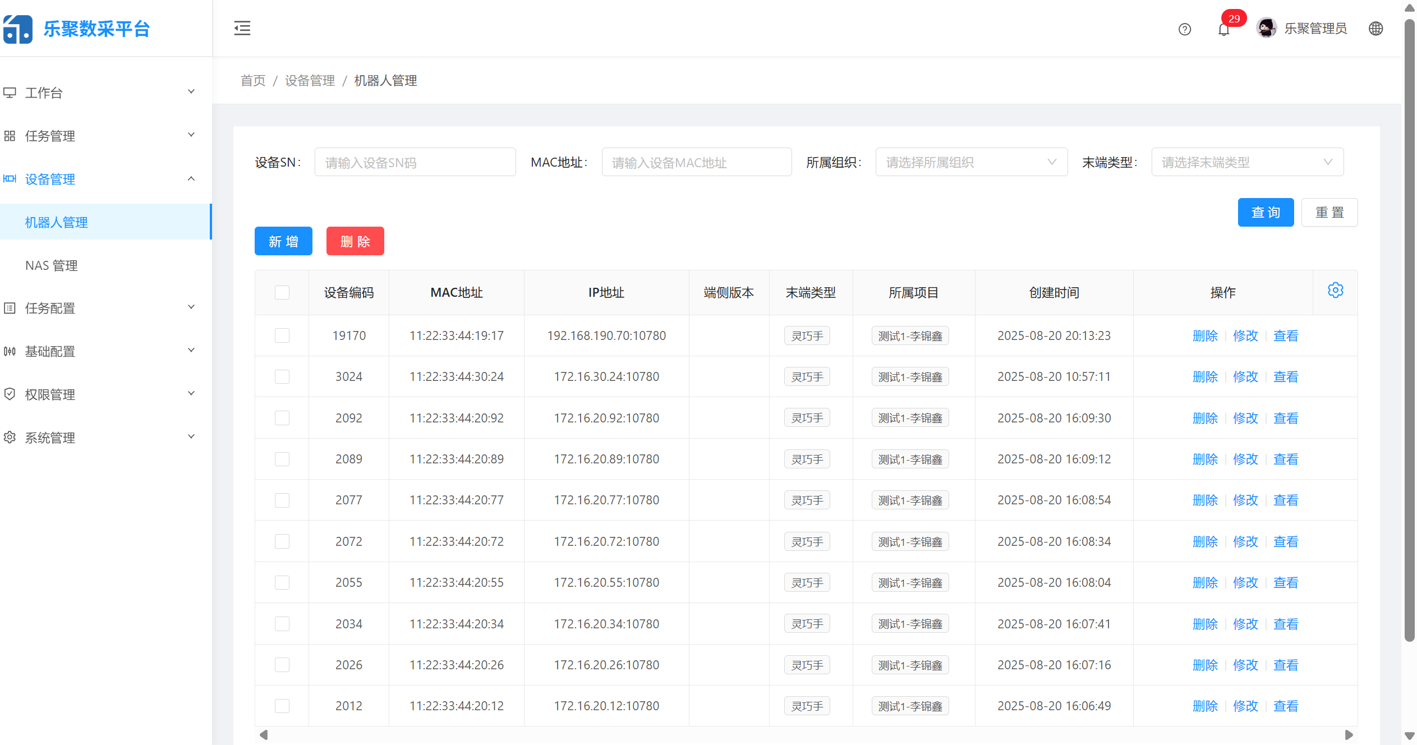Click the 查询 search button
This screenshot has width=1417, height=745.
pyautogui.click(x=1266, y=212)
